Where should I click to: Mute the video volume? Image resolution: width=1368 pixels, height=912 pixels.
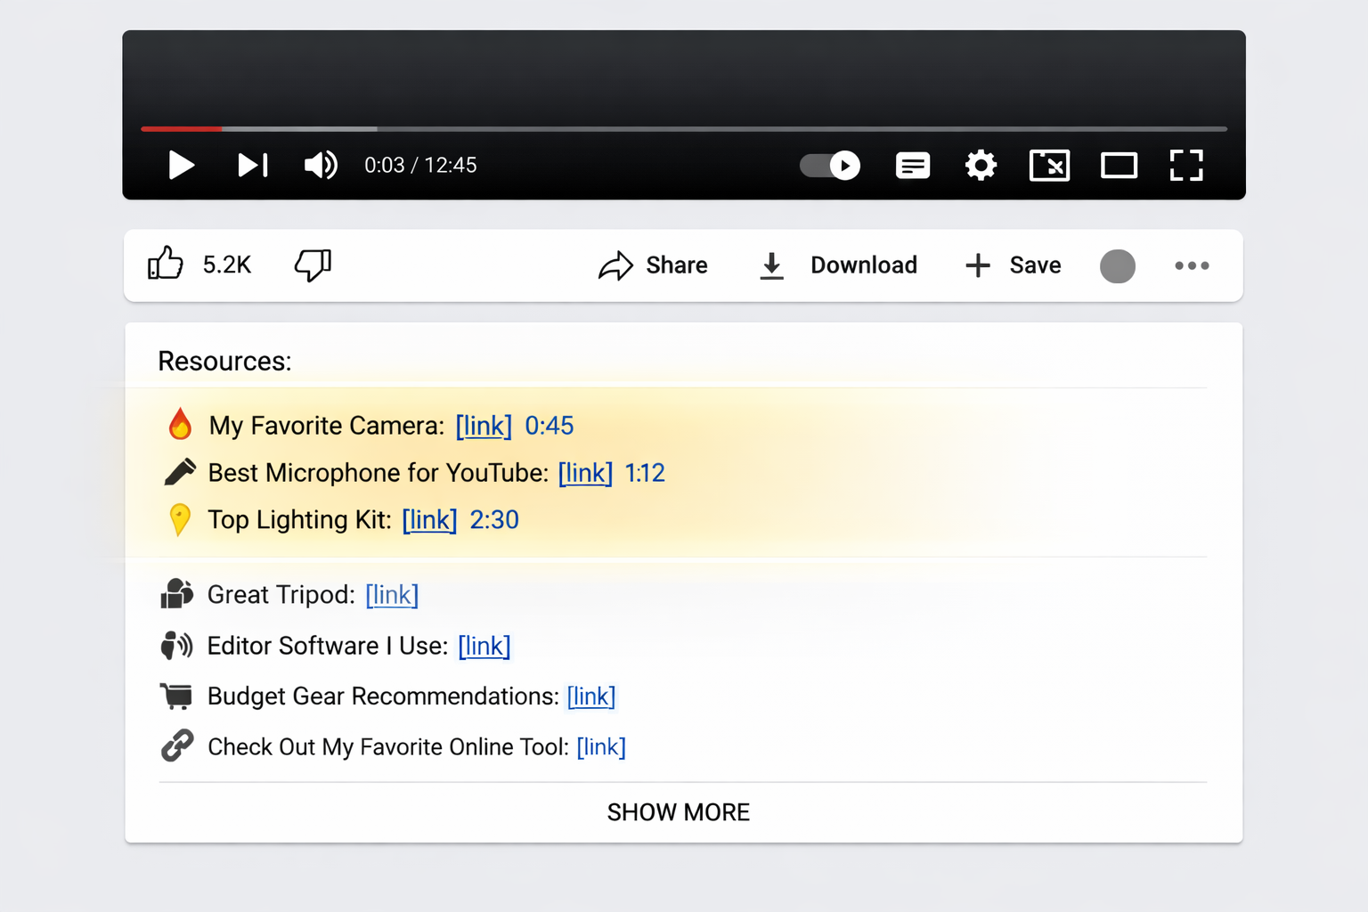click(320, 165)
